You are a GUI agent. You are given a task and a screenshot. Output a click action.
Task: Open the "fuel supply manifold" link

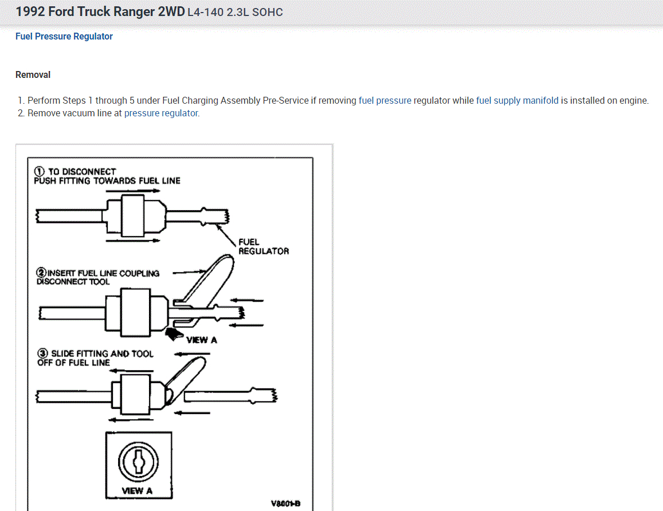[x=517, y=101]
